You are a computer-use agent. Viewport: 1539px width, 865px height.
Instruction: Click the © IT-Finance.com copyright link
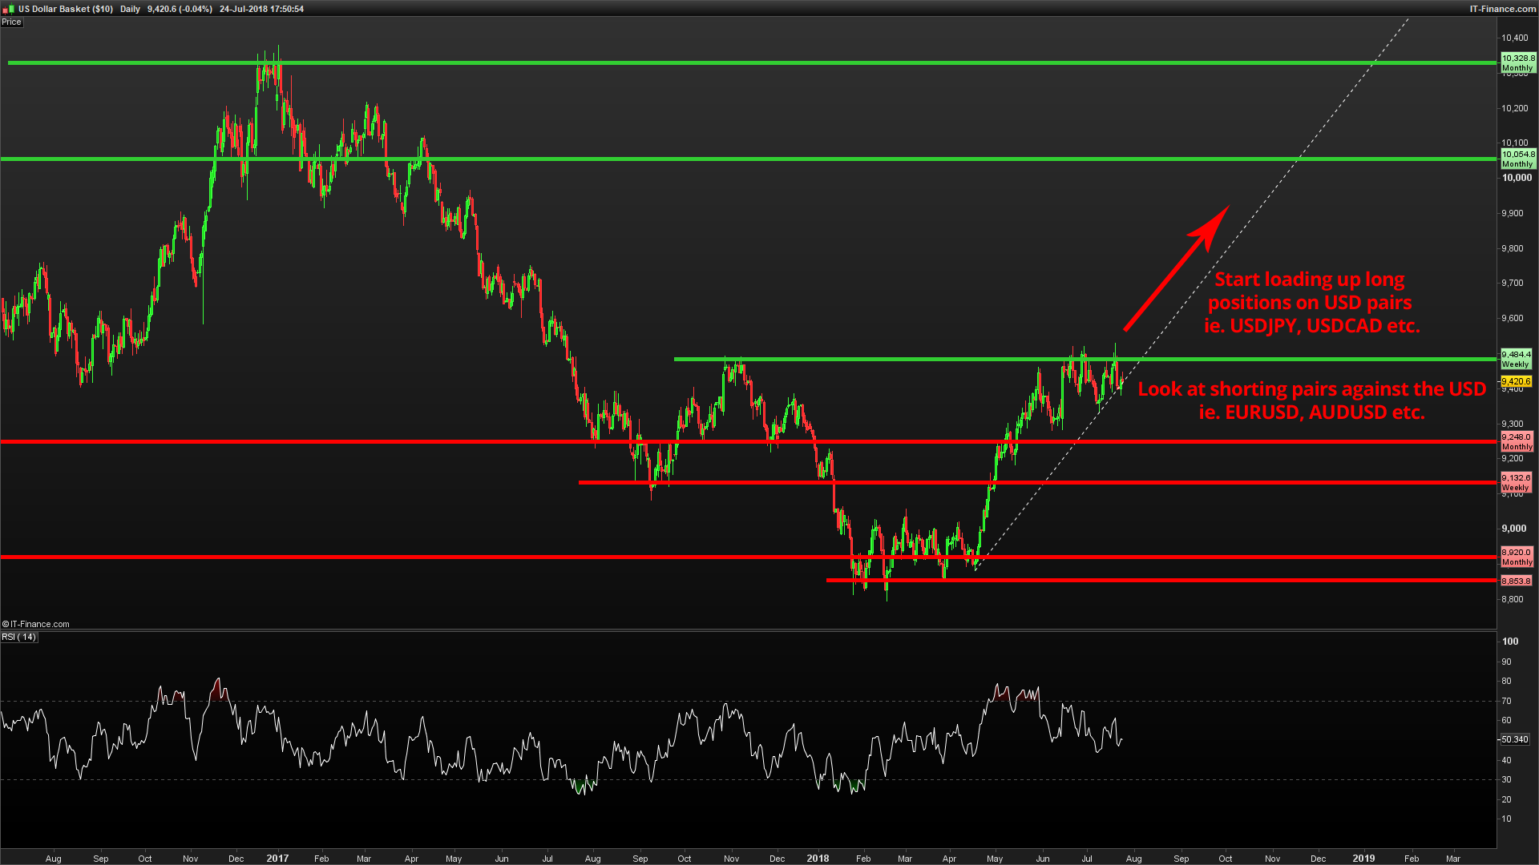(36, 624)
